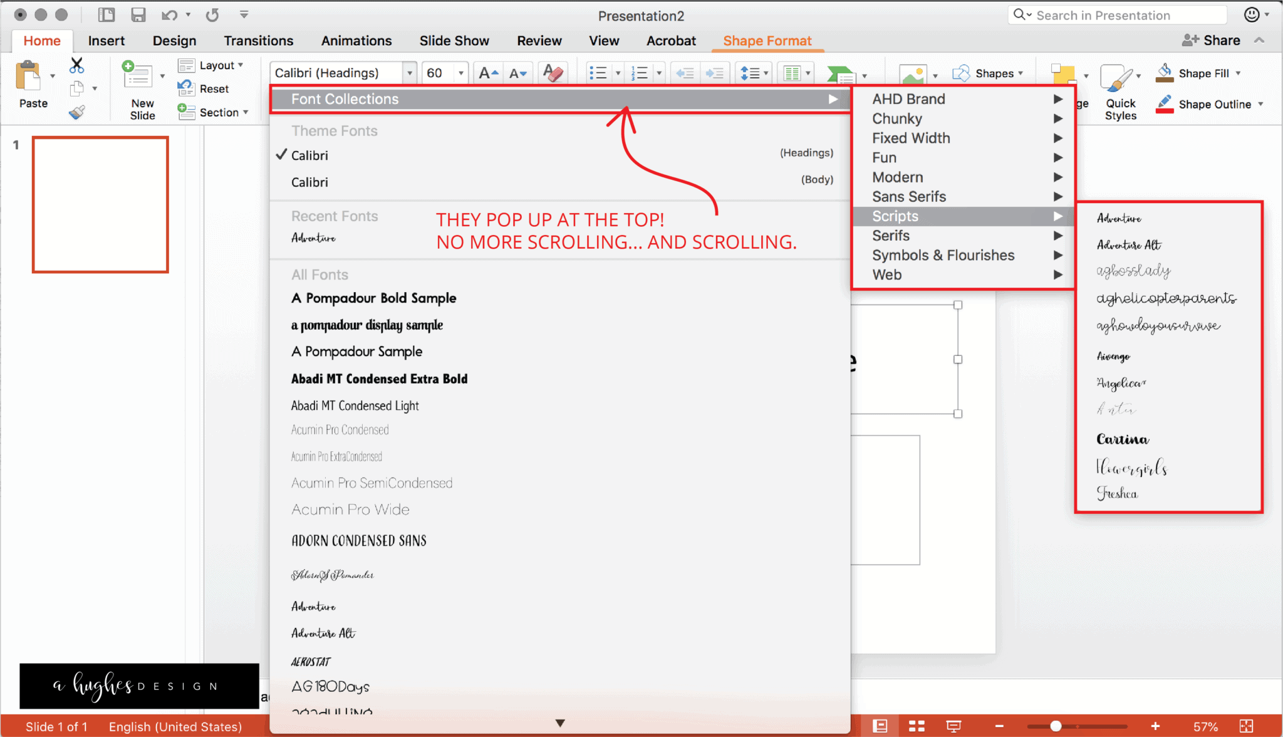This screenshot has height=737, width=1283.
Task: Select slide 1 thumbnail
Action: coord(100,204)
